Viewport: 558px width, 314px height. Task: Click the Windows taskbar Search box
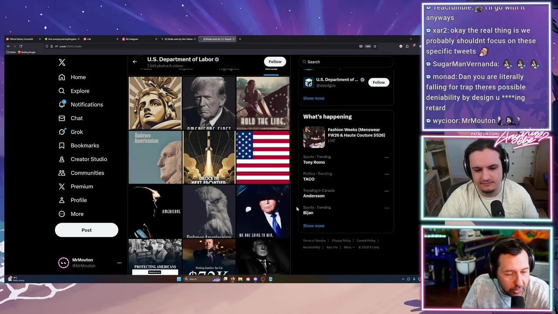202,279
